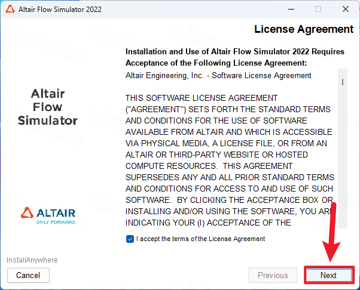Click the disabled Previous button
This screenshot has height=290, width=360.
[273, 275]
